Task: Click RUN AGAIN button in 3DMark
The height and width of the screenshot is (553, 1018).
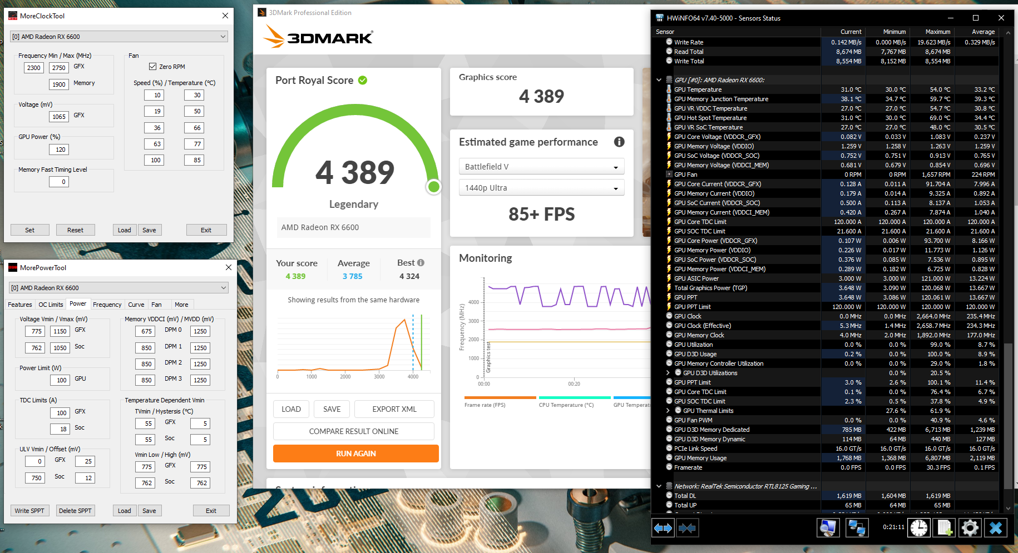Action: [x=356, y=454]
